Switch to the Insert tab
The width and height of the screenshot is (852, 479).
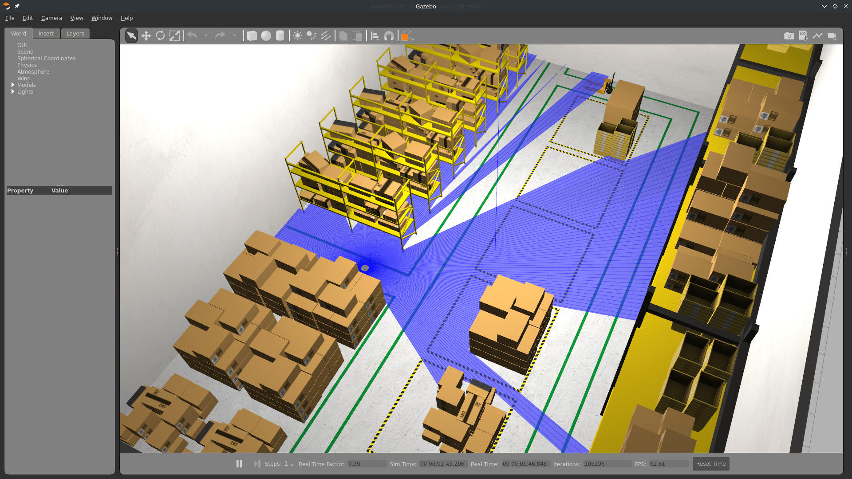[x=46, y=34]
